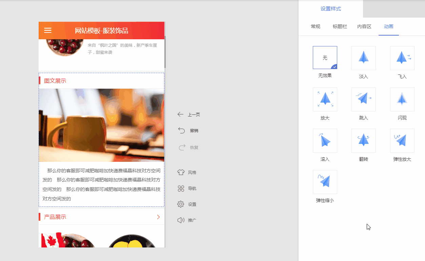This screenshot has height=261, width=425.
Task: Click the 放大 caption text
Action: [325, 118]
